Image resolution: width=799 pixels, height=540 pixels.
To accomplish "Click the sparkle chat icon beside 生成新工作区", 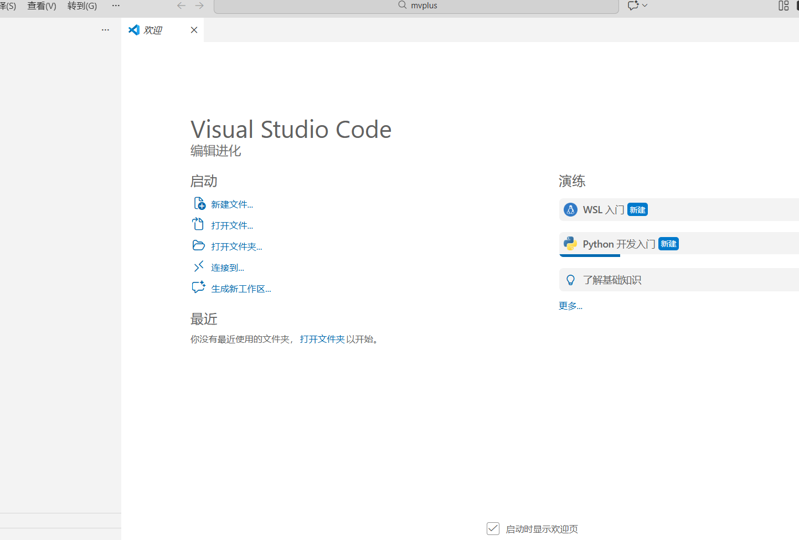I will pos(198,287).
